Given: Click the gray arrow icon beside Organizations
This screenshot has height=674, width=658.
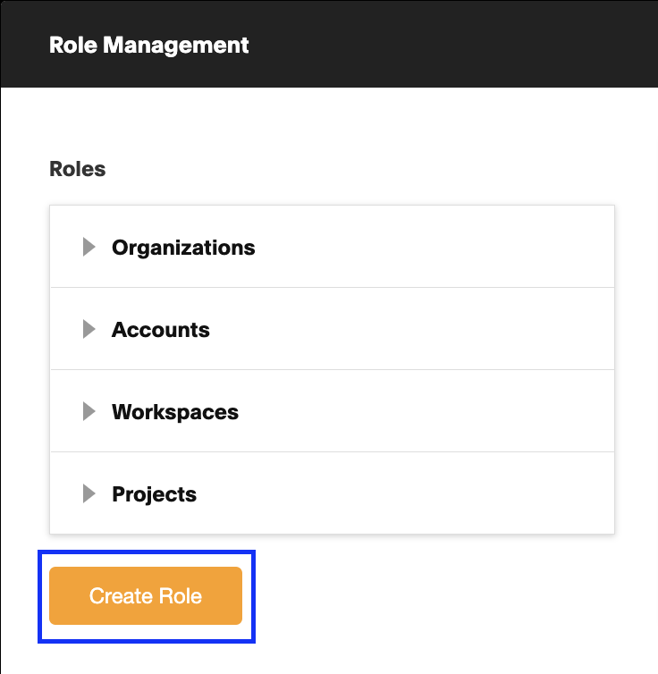Looking at the screenshot, I should pyautogui.click(x=89, y=247).
